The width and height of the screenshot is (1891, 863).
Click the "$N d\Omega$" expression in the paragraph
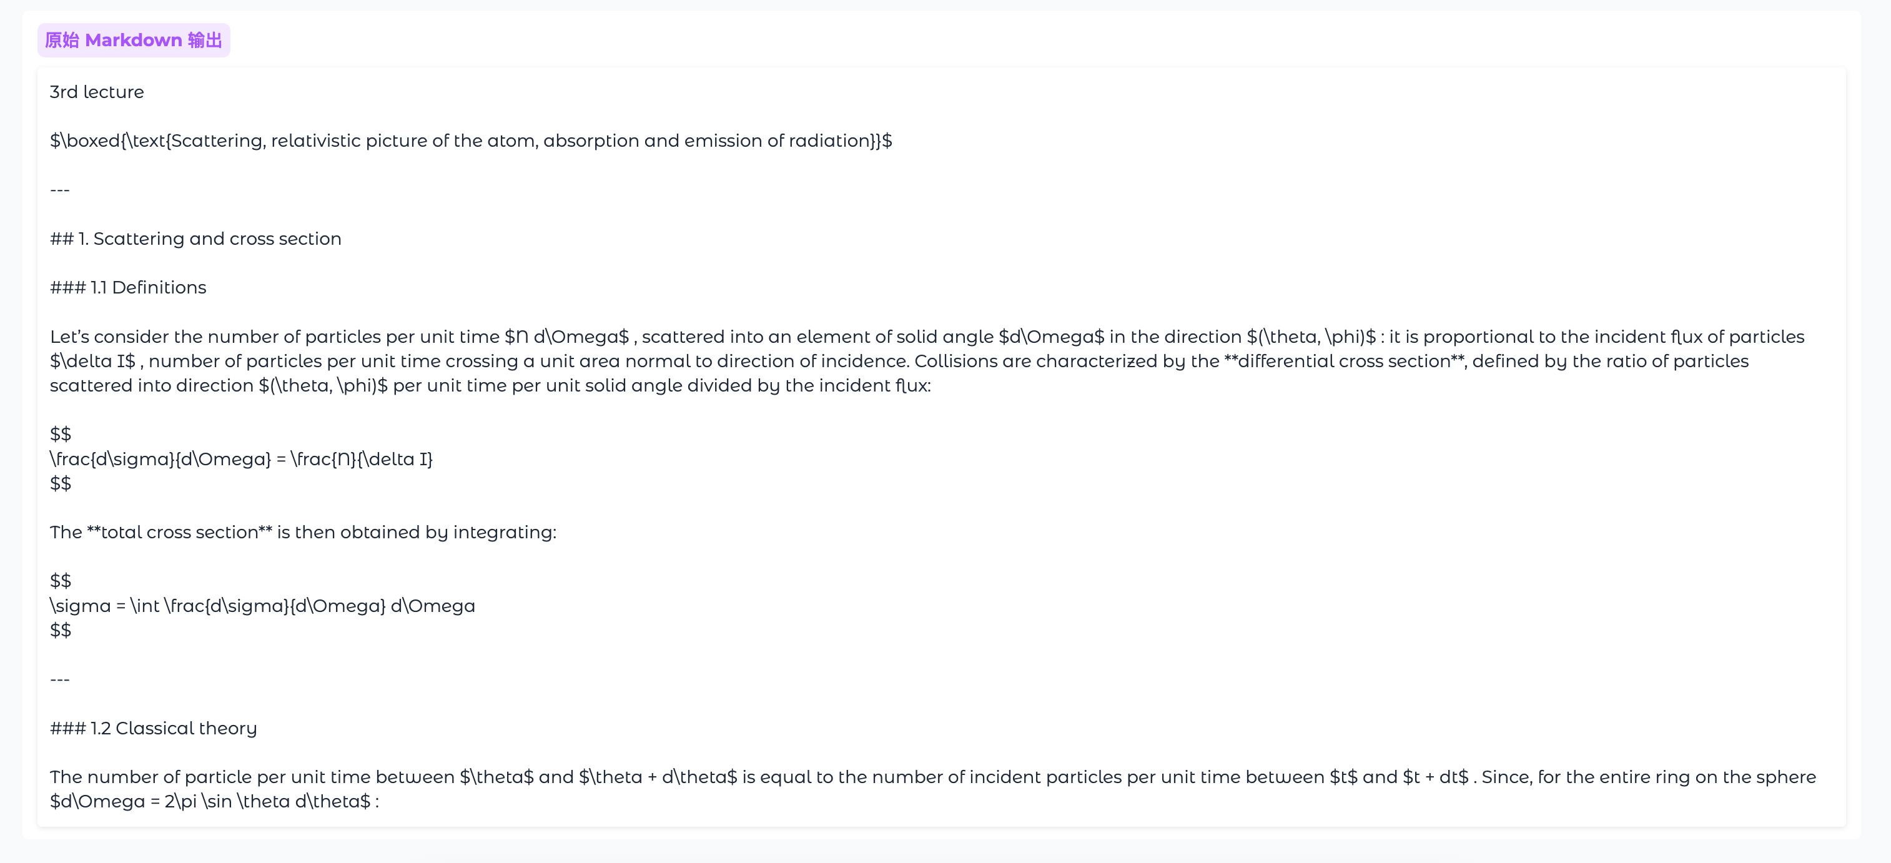(566, 337)
